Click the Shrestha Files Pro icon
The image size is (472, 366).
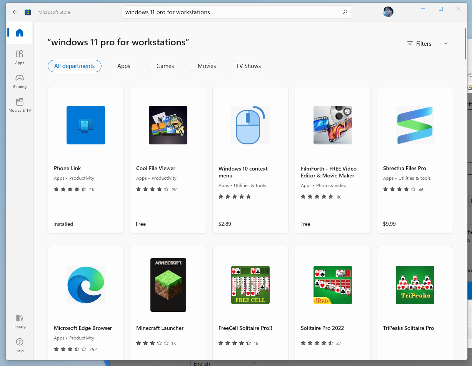click(x=415, y=125)
